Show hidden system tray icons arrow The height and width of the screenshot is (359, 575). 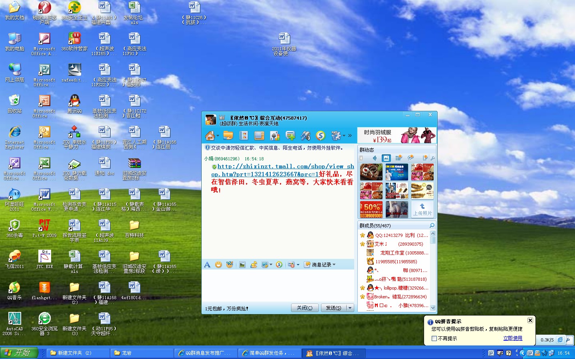522,353
